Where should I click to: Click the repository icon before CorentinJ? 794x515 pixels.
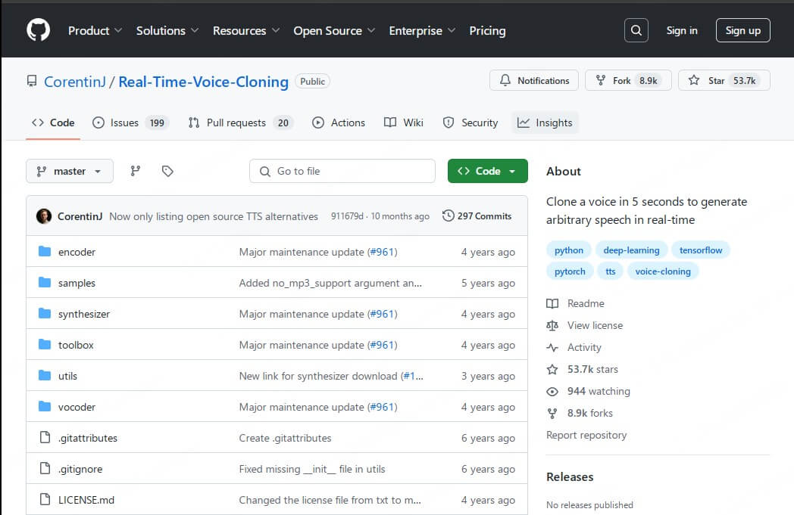tap(32, 82)
